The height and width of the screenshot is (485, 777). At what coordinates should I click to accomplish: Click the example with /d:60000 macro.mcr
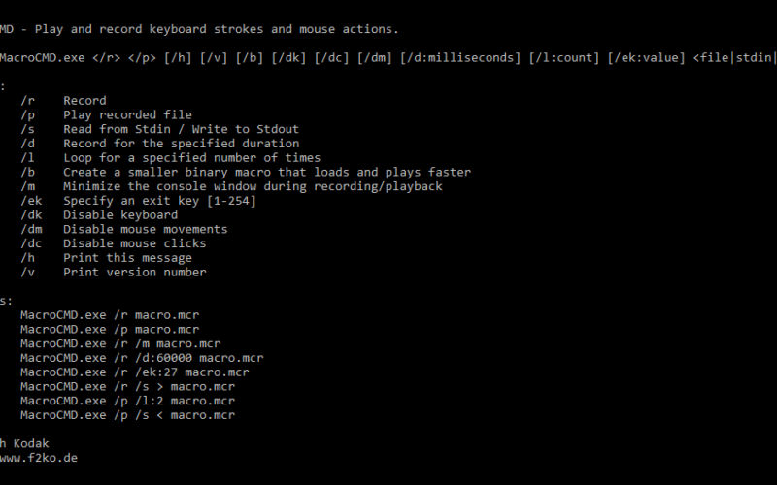click(x=142, y=358)
